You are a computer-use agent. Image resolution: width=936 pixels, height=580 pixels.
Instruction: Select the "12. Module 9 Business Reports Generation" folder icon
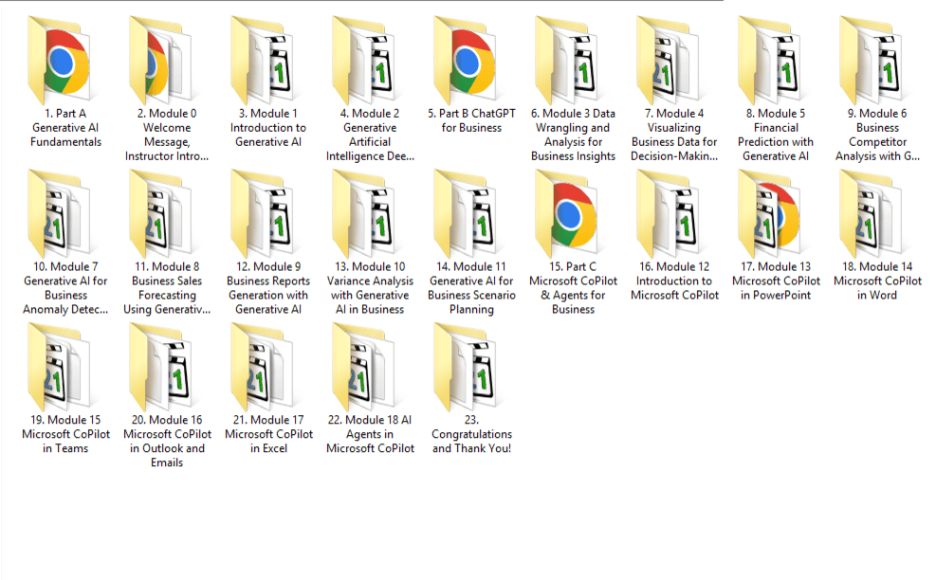tap(263, 213)
